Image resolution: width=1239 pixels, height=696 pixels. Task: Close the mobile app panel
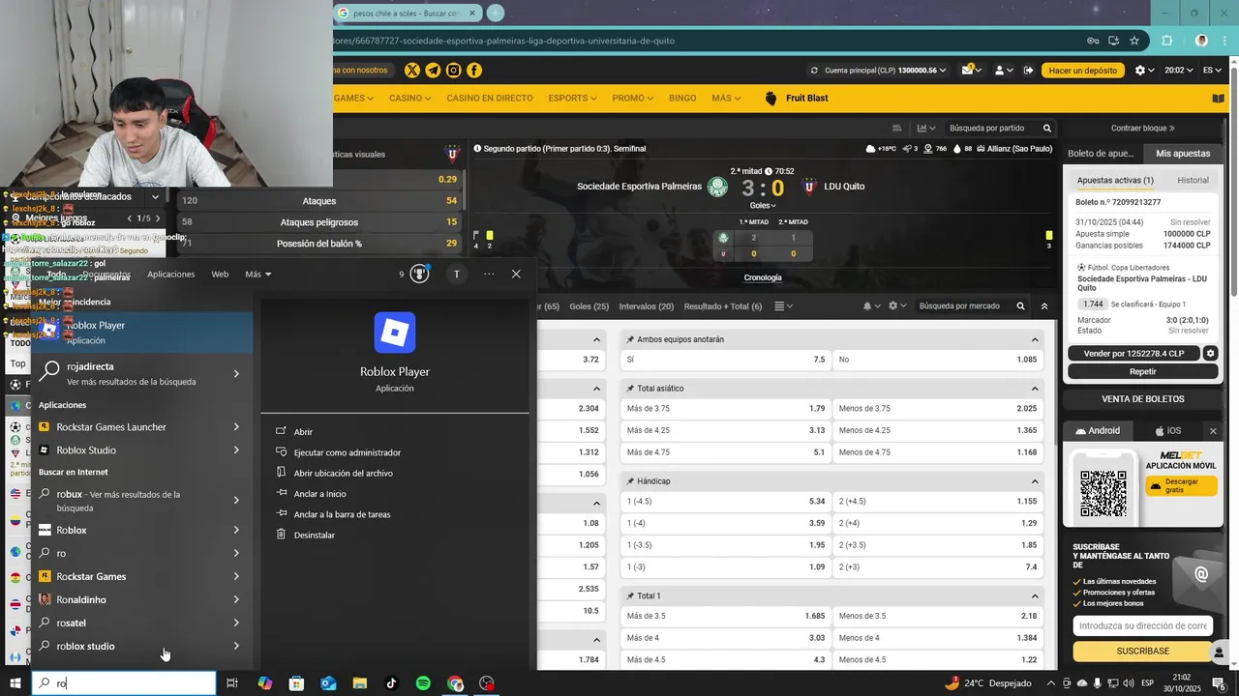tap(1213, 431)
